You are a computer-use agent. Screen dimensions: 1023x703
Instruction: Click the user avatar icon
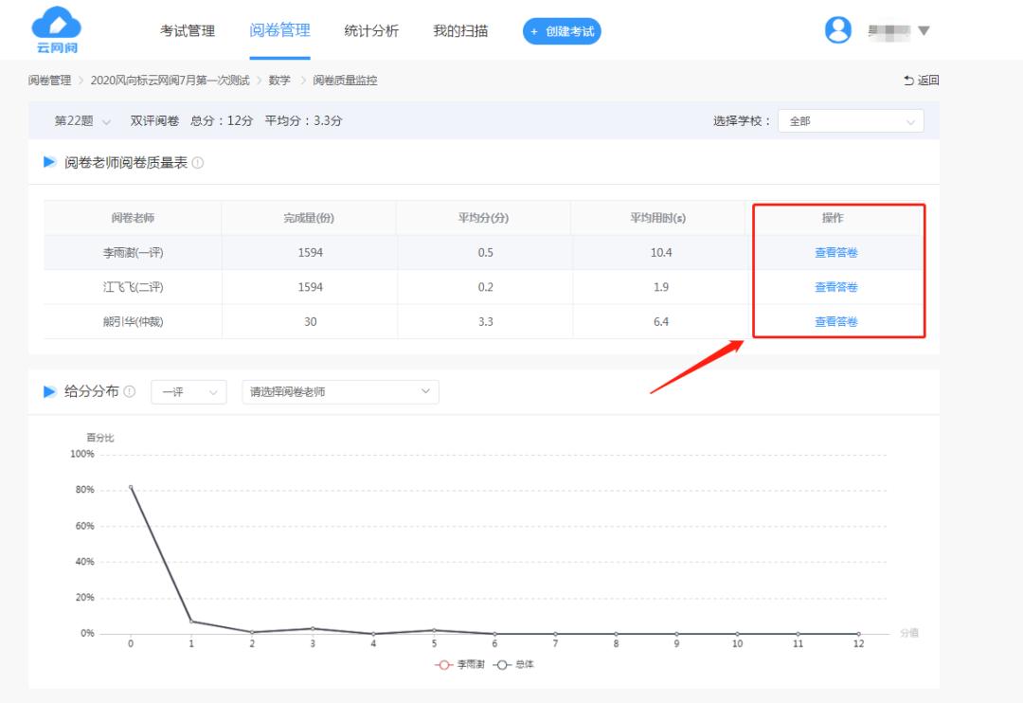[x=837, y=29]
